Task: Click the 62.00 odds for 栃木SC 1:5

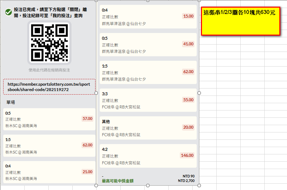Action: [87, 145]
